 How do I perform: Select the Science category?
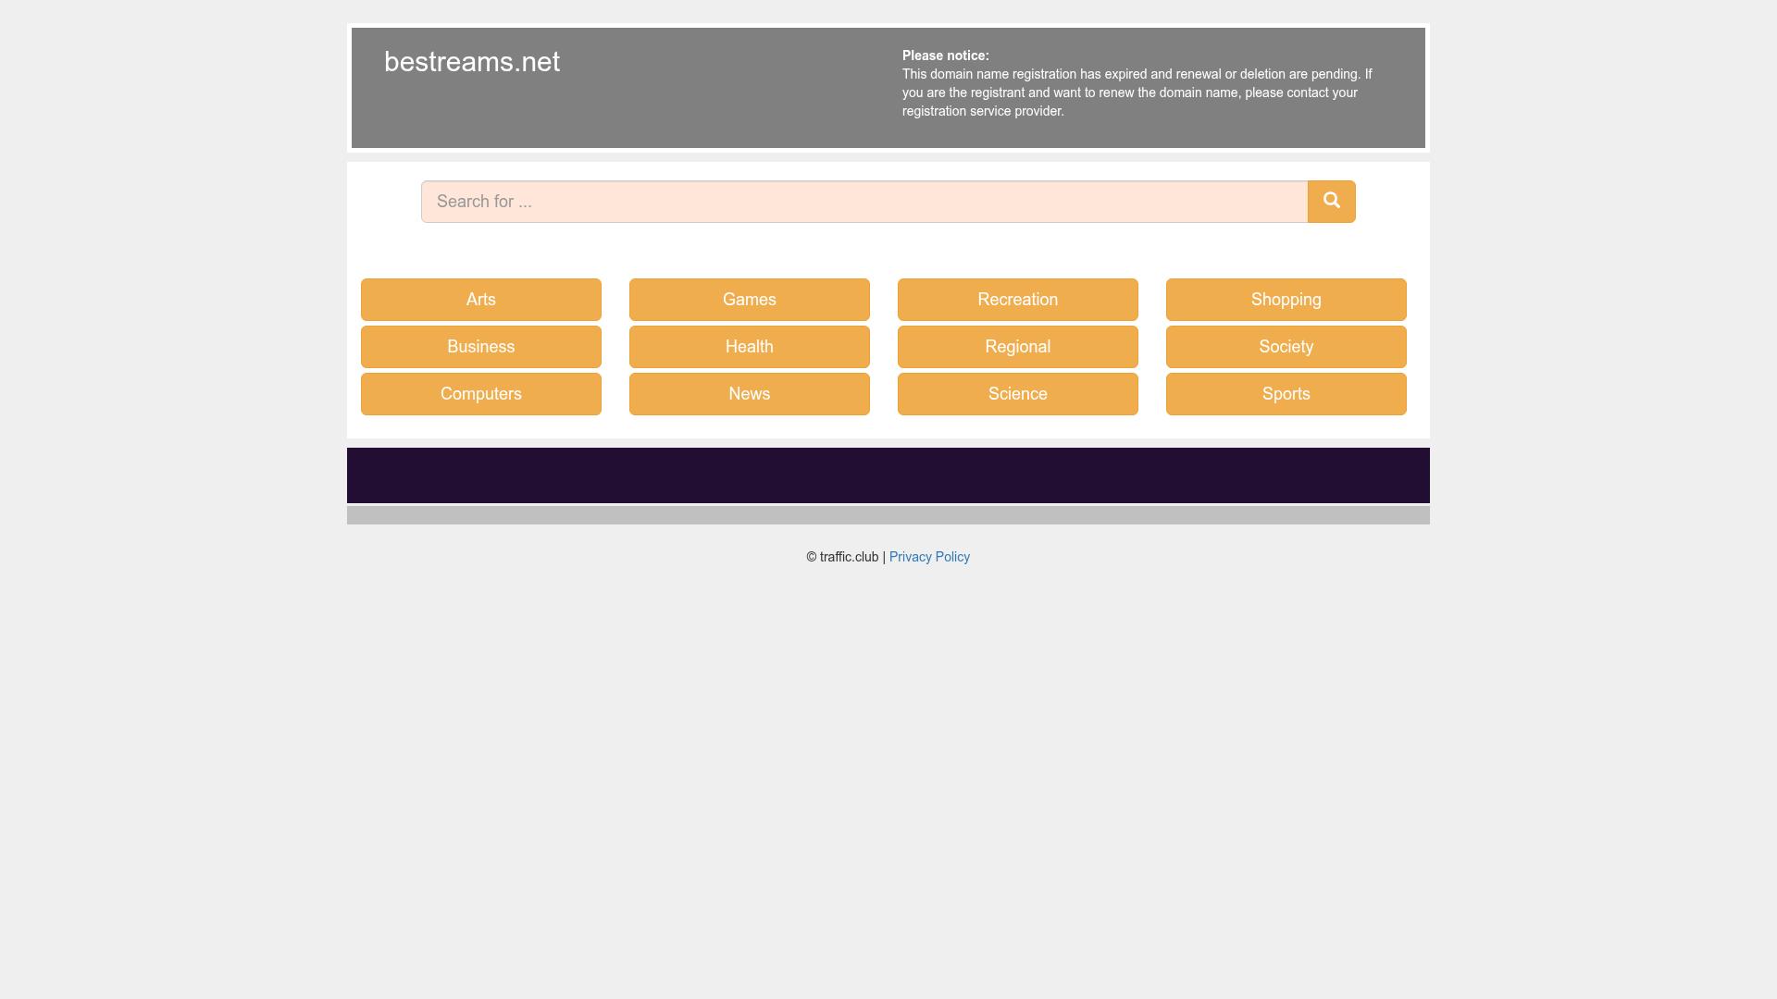tap(1017, 393)
